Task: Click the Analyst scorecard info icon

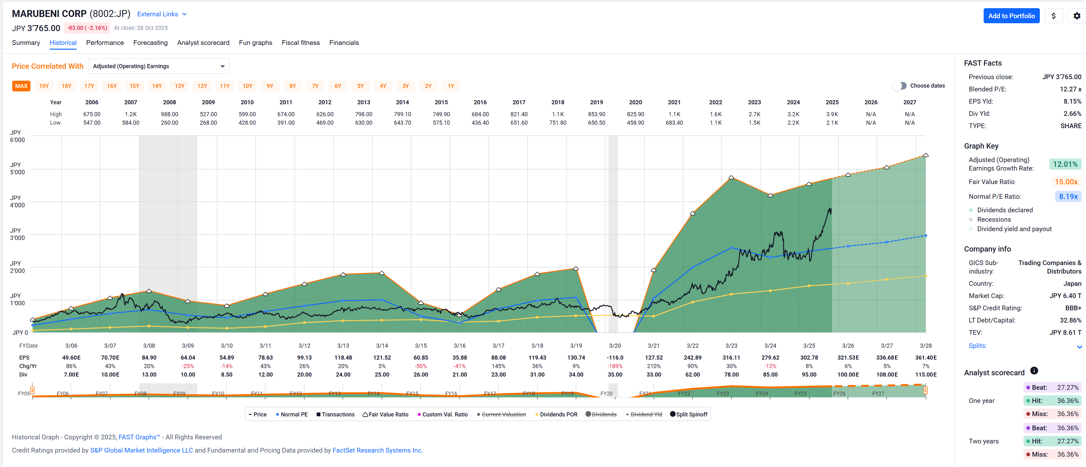Action: click(x=1034, y=371)
